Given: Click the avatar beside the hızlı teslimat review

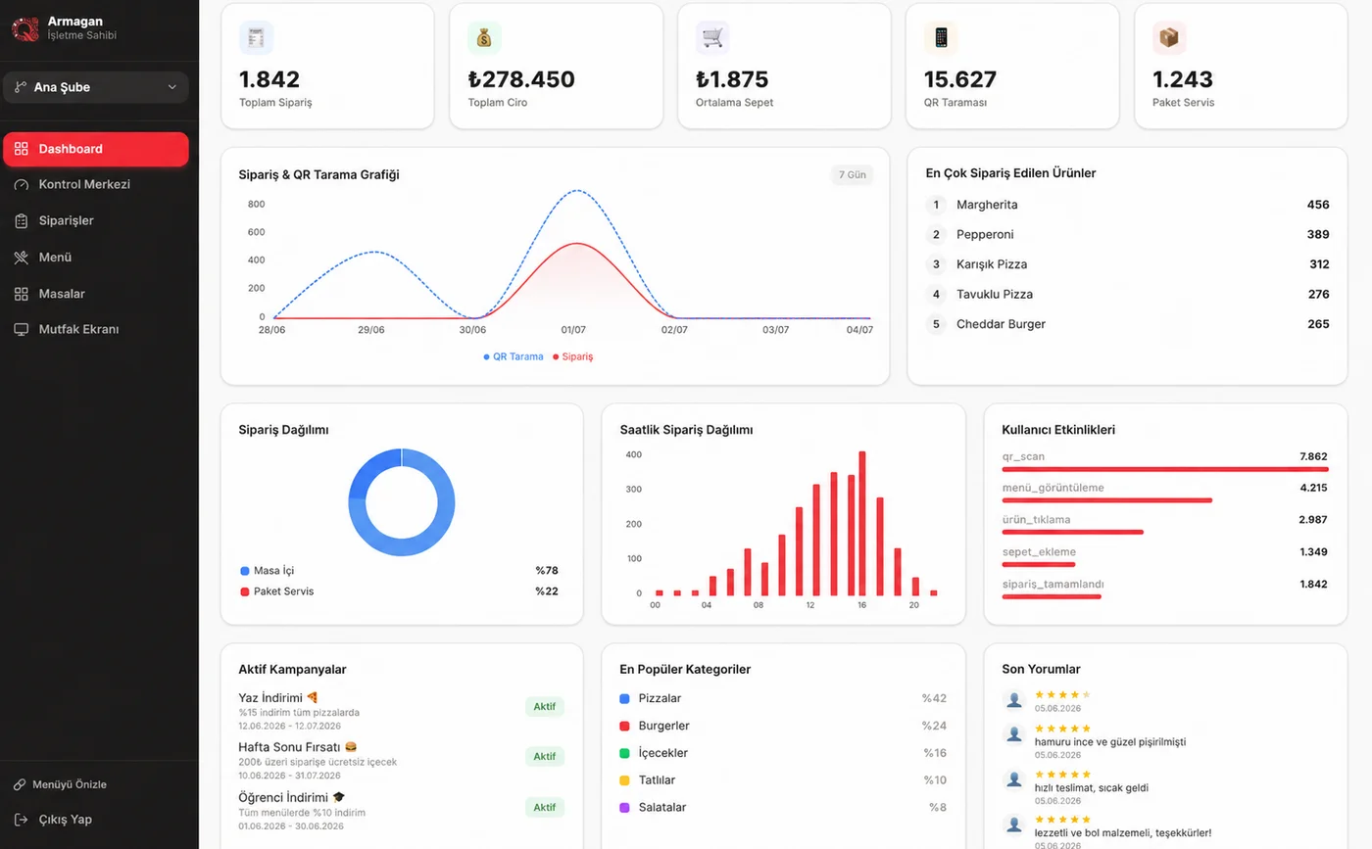Looking at the screenshot, I should (x=1014, y=779).
